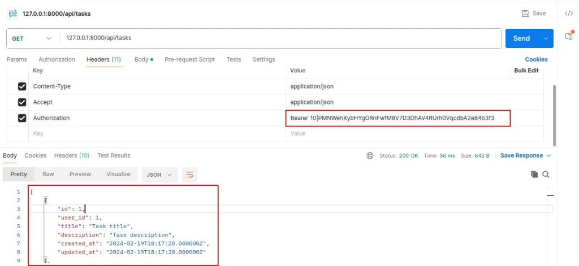The image size is (579, 266).
Task: Click the Cookies link
Action: [536, 59]
